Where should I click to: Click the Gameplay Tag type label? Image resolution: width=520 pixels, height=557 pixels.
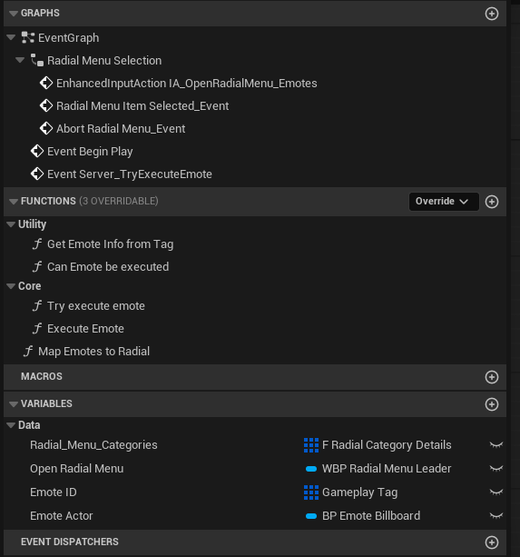(x=359, y=492)
